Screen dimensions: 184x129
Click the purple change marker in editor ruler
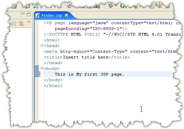(x=39, y=74)
